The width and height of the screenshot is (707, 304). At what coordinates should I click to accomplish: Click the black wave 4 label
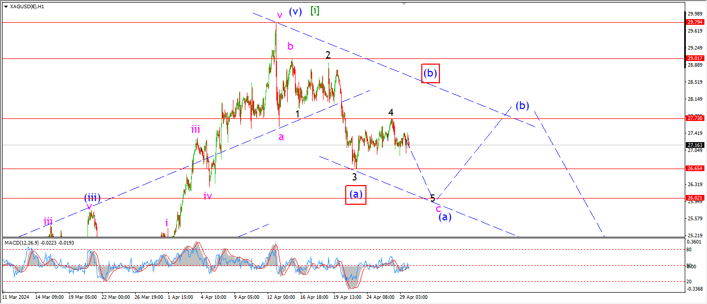[391, 112]
